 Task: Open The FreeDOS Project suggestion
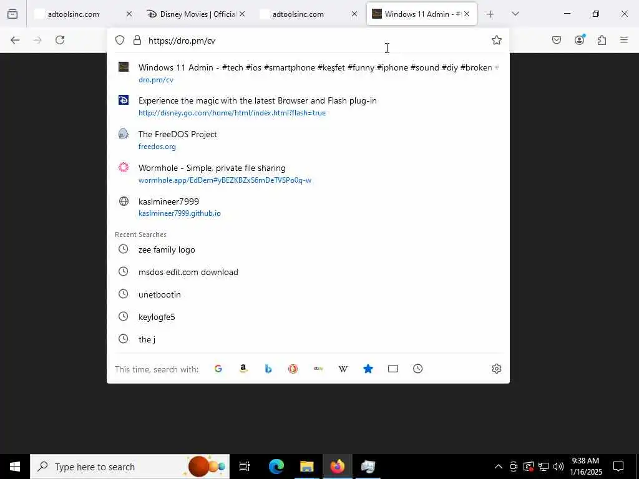tap(308, 140)
